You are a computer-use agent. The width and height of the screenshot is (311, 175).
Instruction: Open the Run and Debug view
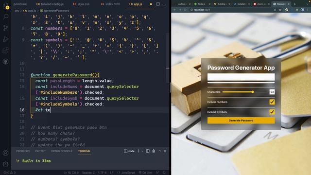tap(5, 39)
